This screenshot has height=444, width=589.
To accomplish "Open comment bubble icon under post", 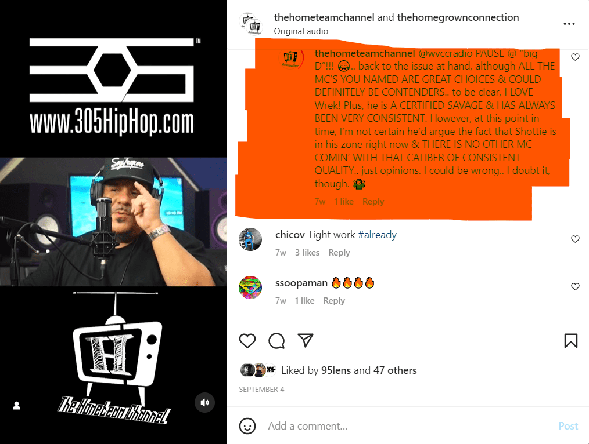I will pos(276,341).
